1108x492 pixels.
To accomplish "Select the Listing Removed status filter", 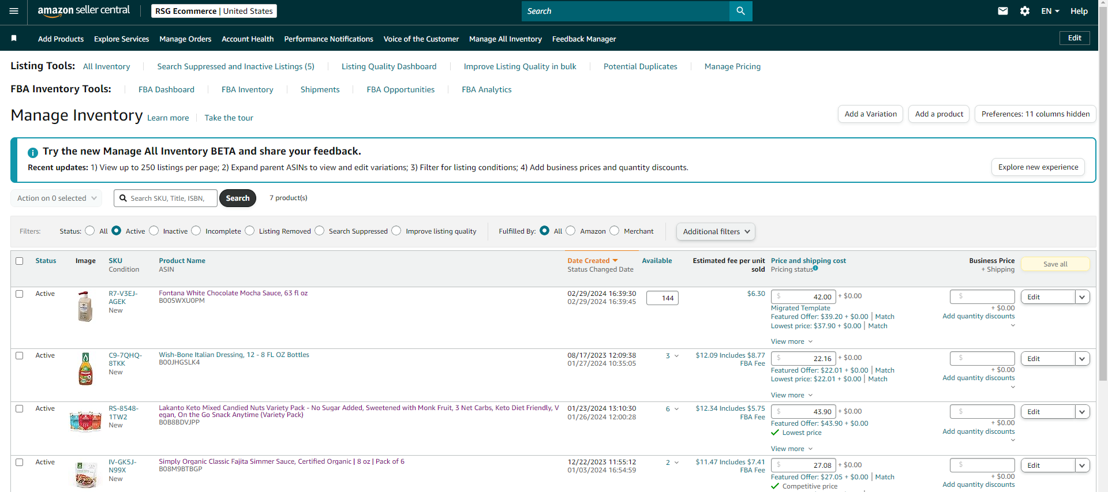I will click(249, 231).
